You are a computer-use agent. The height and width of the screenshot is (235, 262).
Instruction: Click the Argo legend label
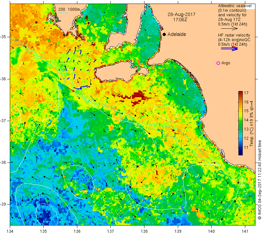pos(226,63)
